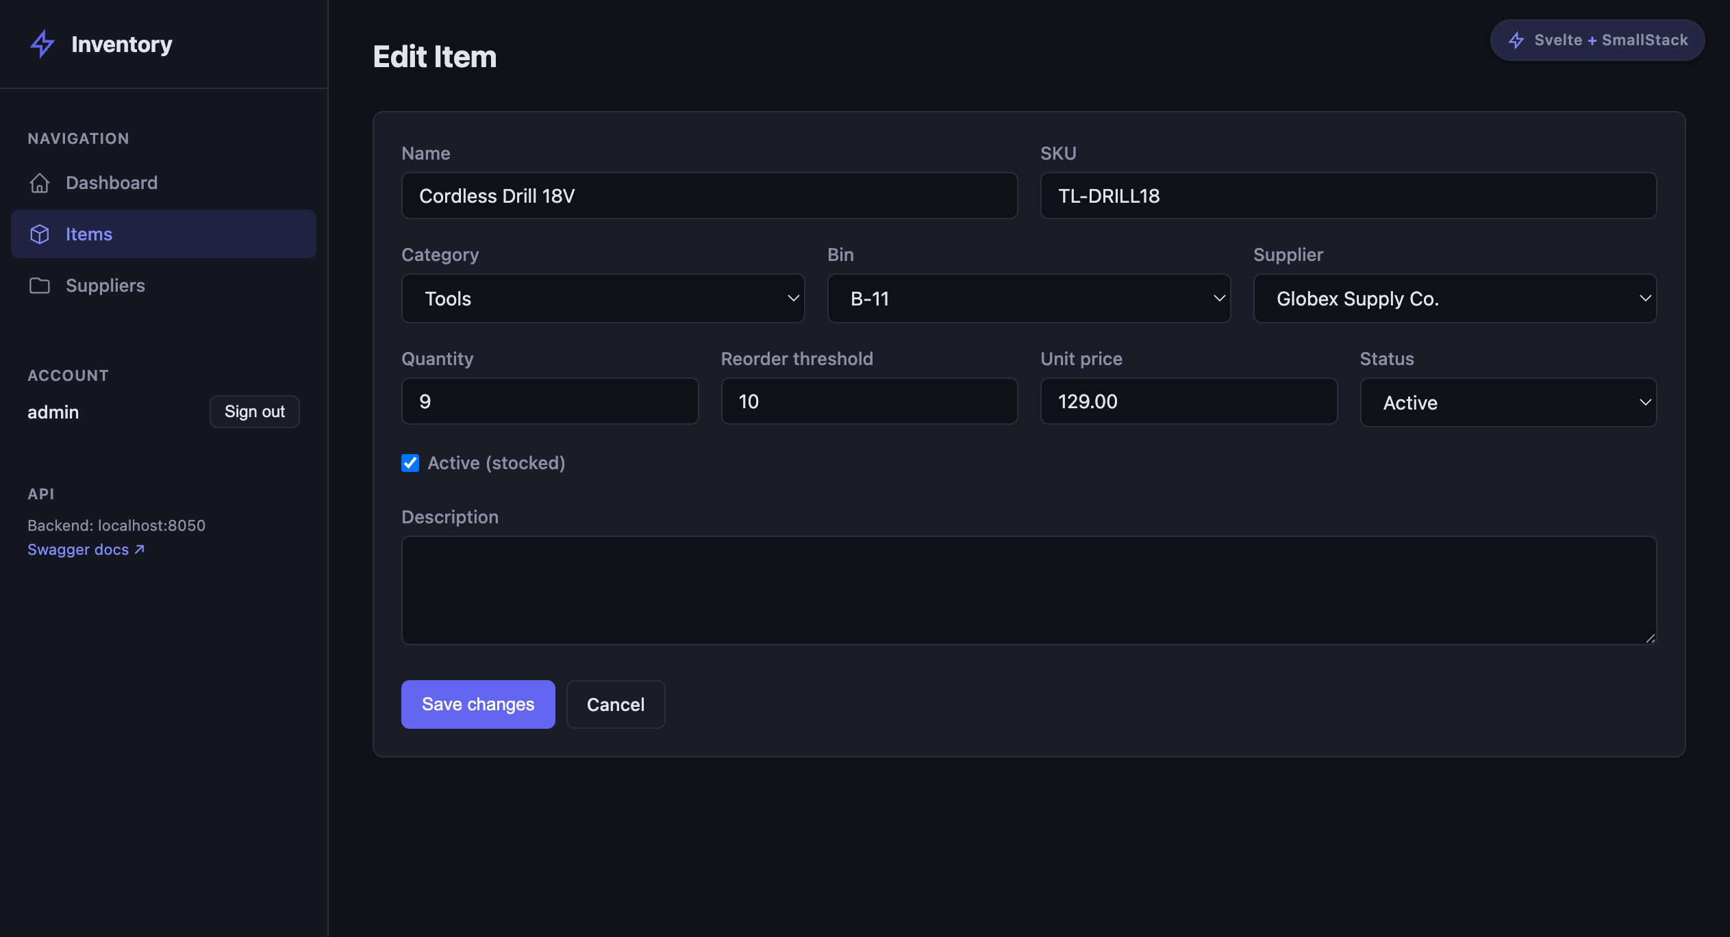The image size is (1730, 937).
Task: Click the Active (stocked) label text
Action: 497,463
